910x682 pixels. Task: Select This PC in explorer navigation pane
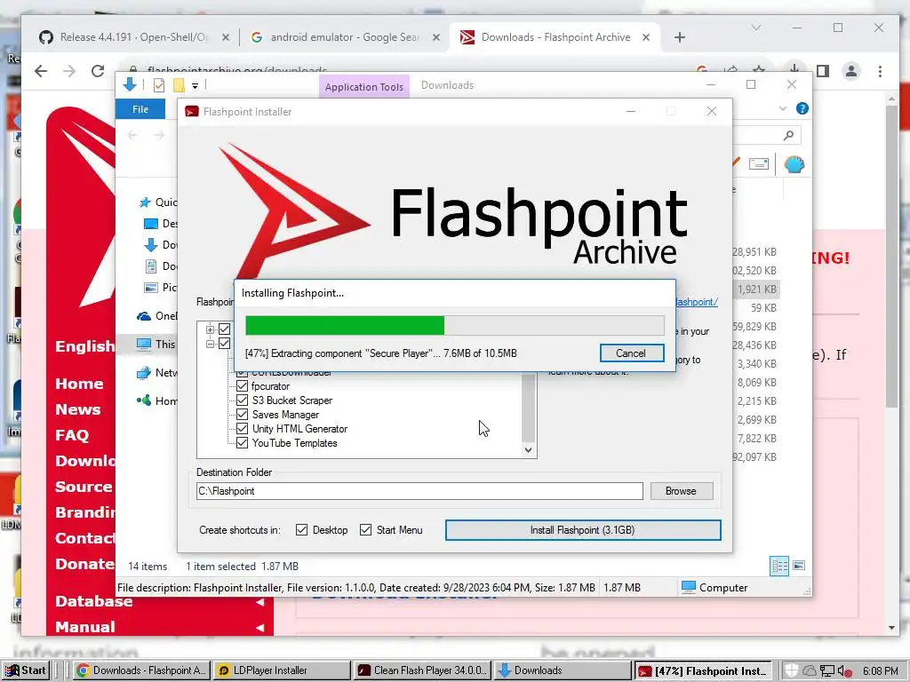tap(156, 344)
